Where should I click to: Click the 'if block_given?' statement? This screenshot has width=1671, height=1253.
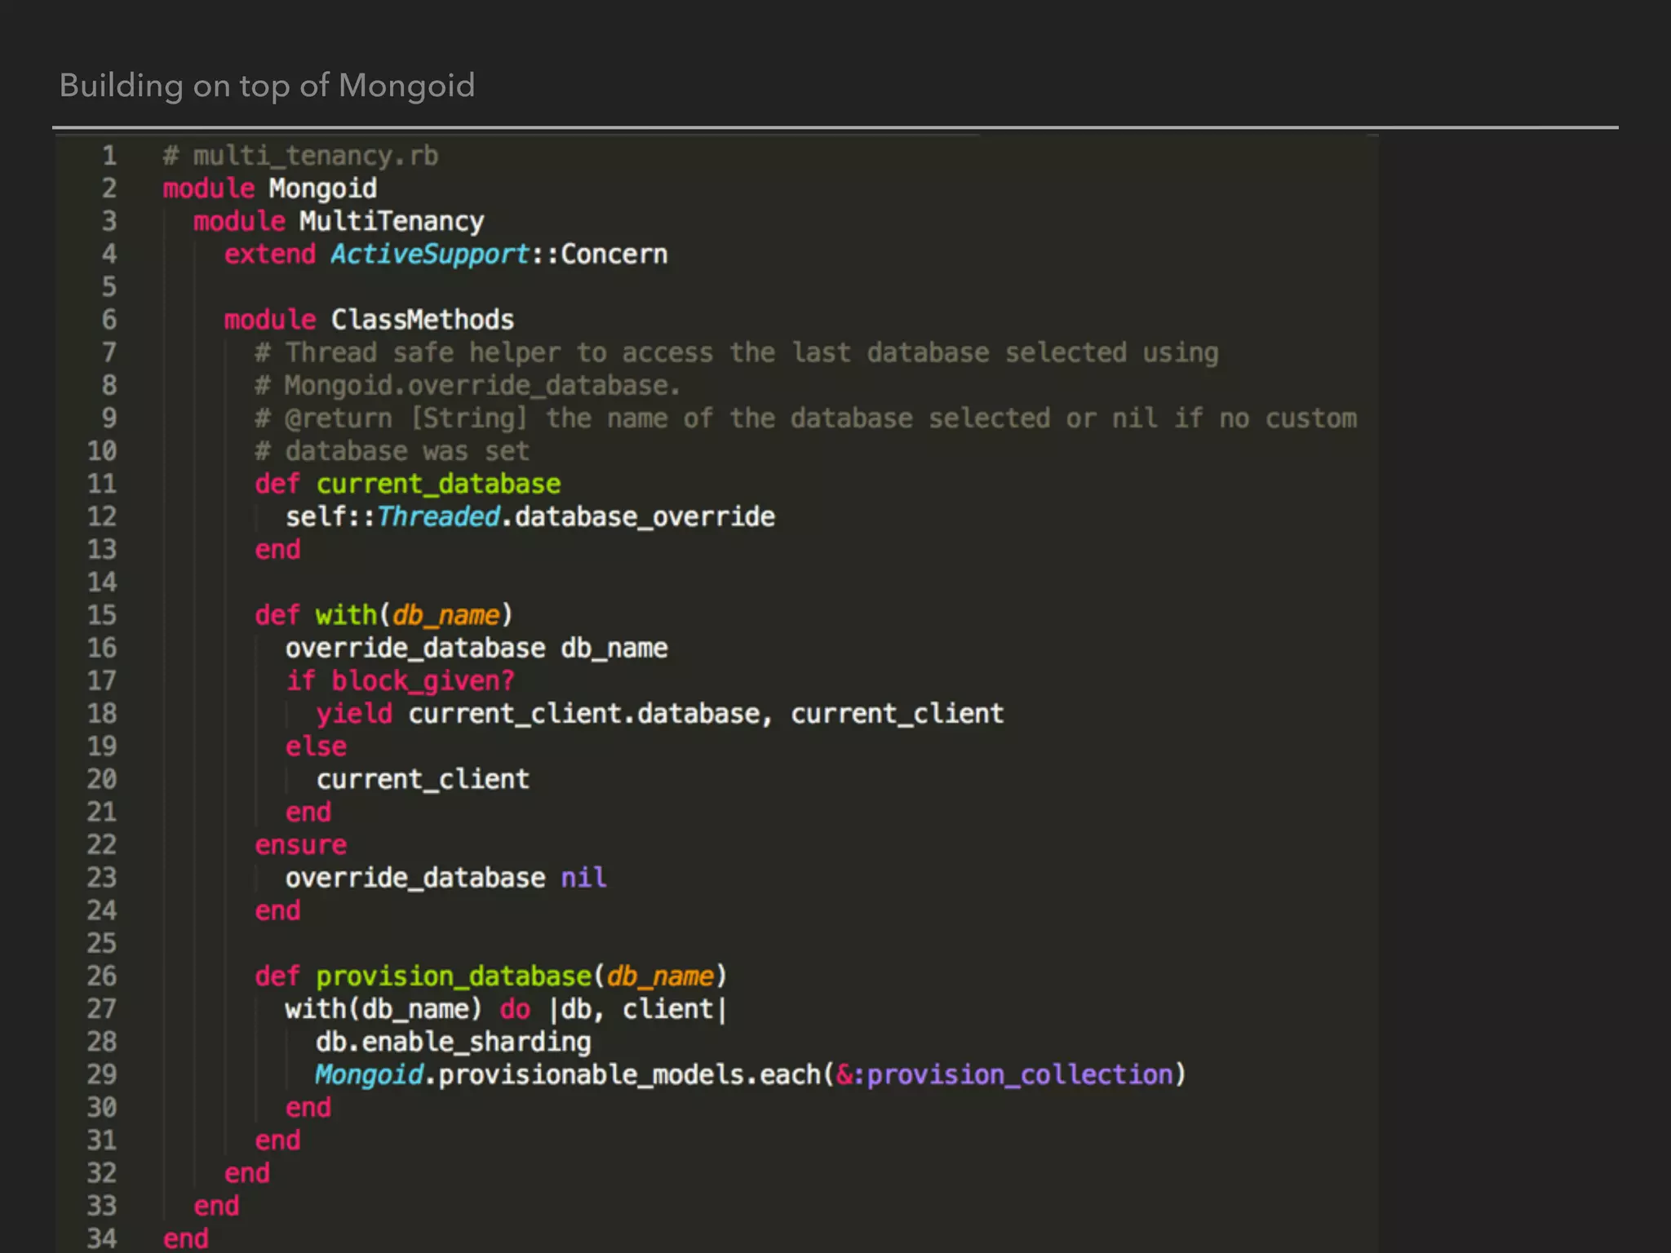(400, 680)
